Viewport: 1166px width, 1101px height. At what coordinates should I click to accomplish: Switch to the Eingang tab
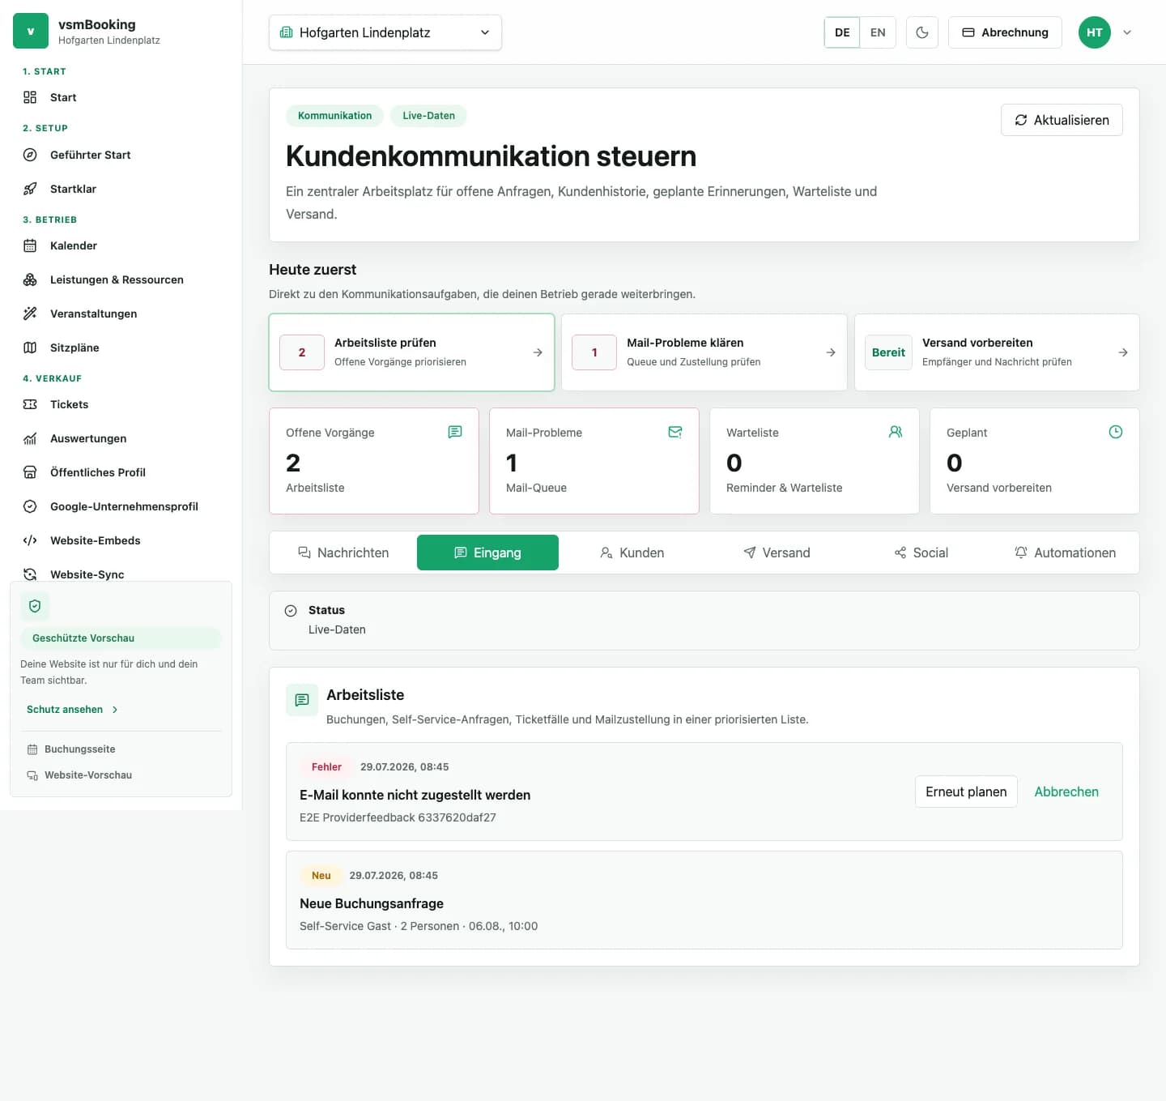tap(487, 553)
